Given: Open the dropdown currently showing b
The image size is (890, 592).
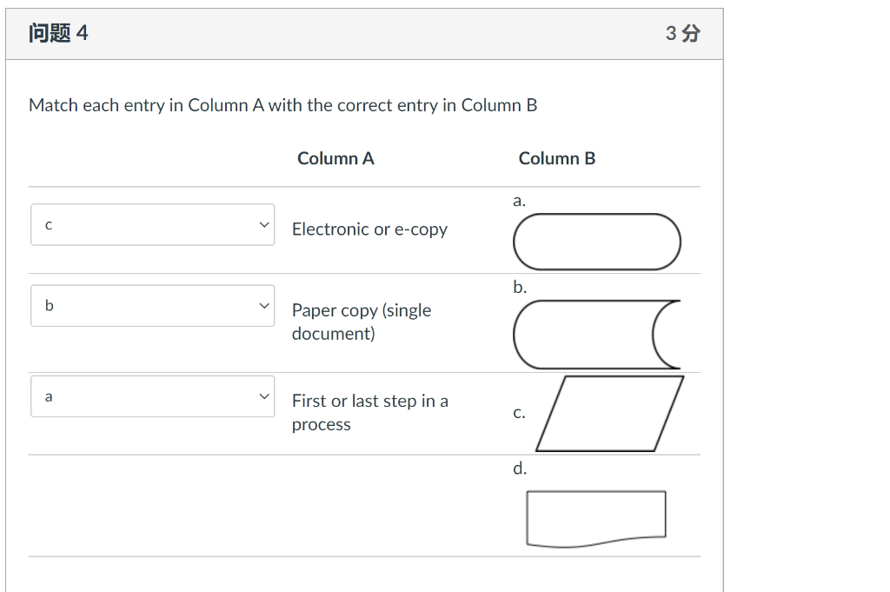Looking at the screenshot, I should [152, 305].
